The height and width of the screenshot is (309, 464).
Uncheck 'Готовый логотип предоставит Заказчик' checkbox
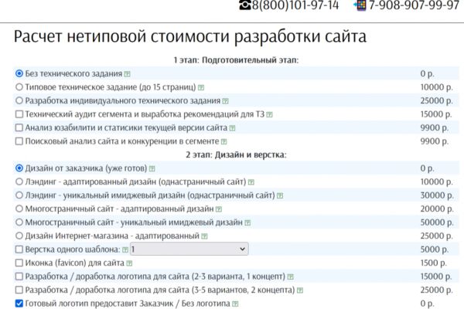click(x=19, y=304)
